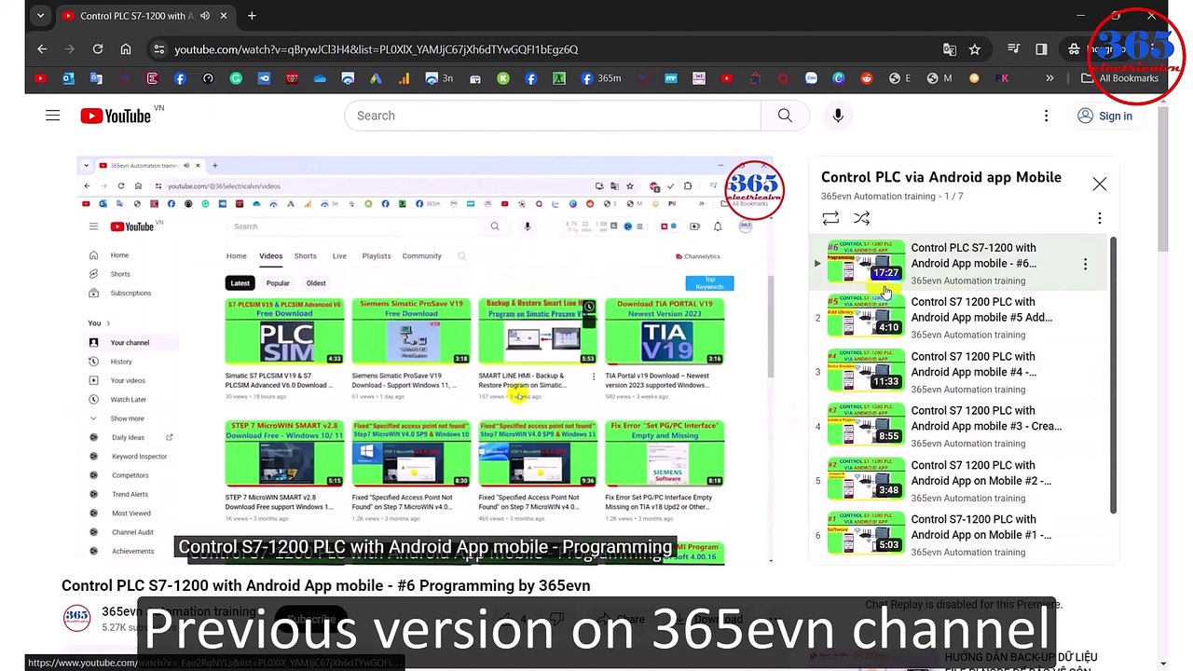Open the All Bookmarks folder
This screenshot has width=1193, height=671.
(1119, 78)
